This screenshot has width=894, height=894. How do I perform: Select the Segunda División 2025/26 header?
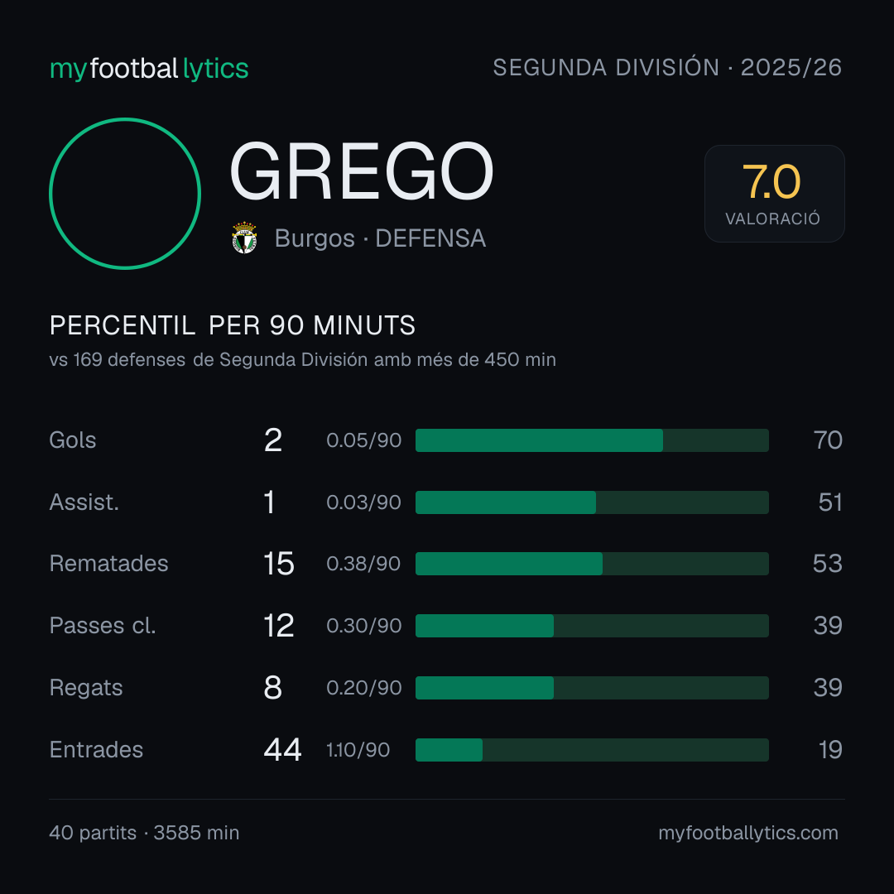point(667,68)
